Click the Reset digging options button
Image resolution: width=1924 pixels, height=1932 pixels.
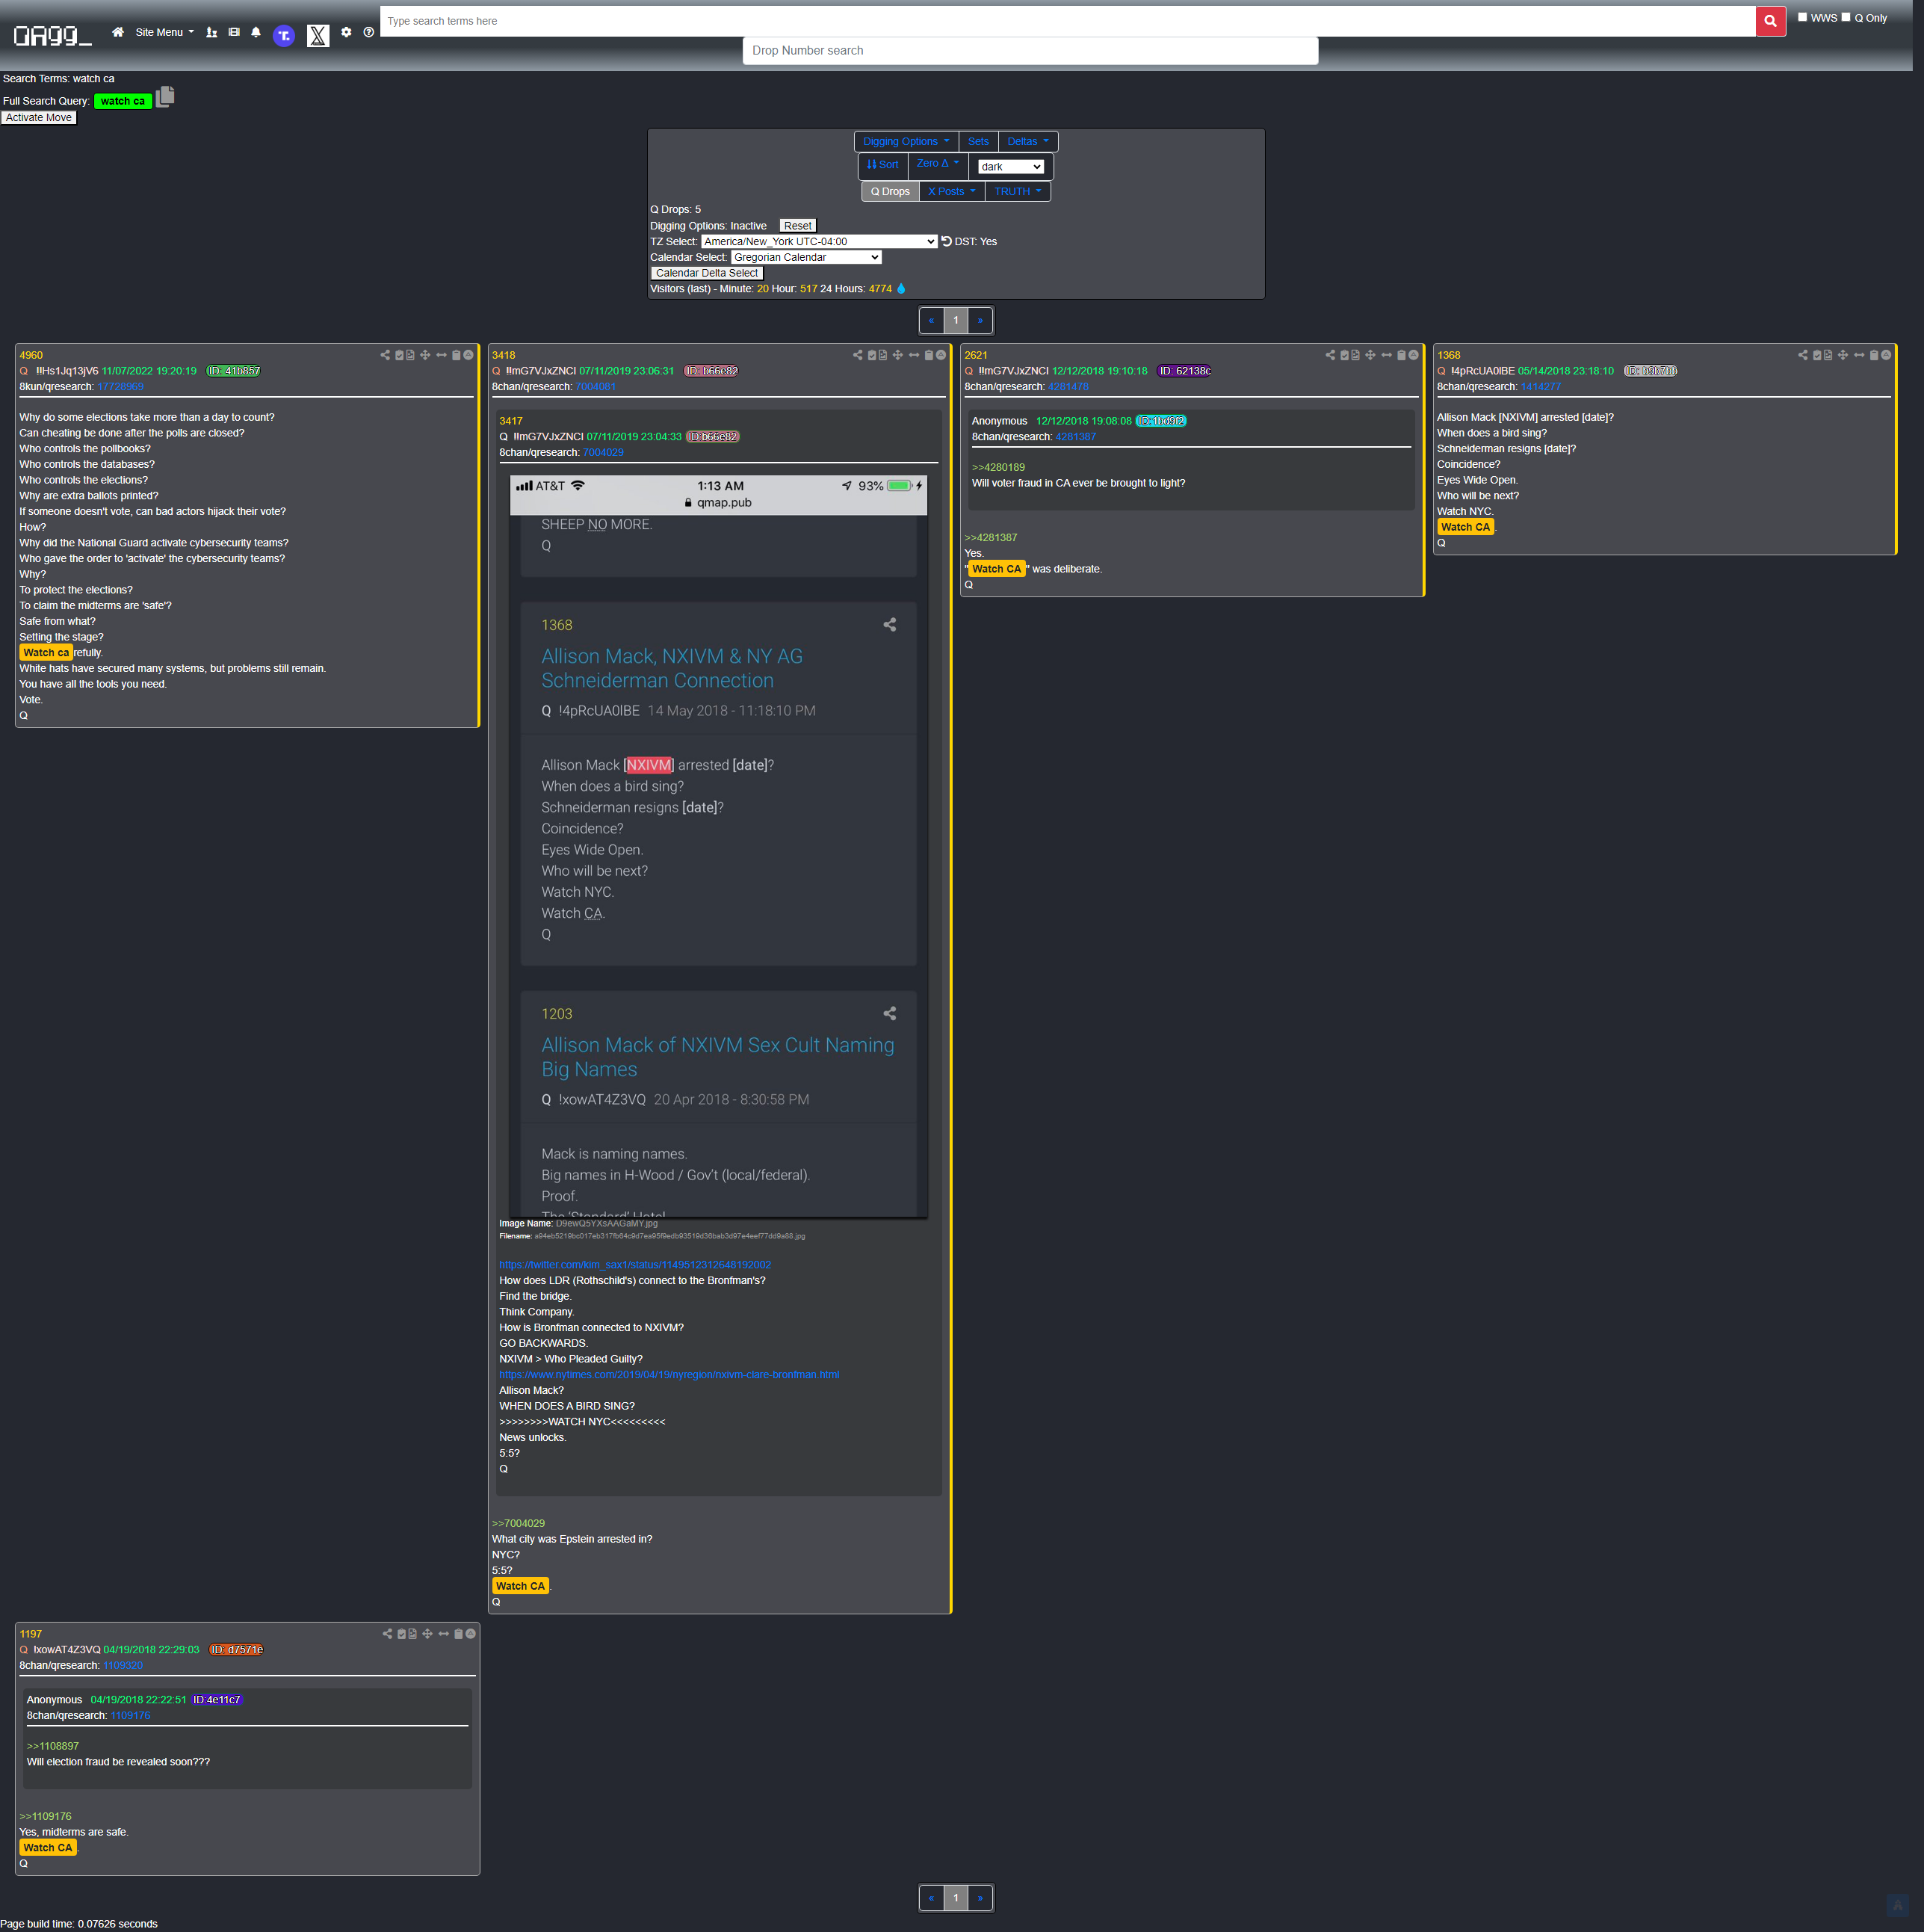click(x=797, y=226)
